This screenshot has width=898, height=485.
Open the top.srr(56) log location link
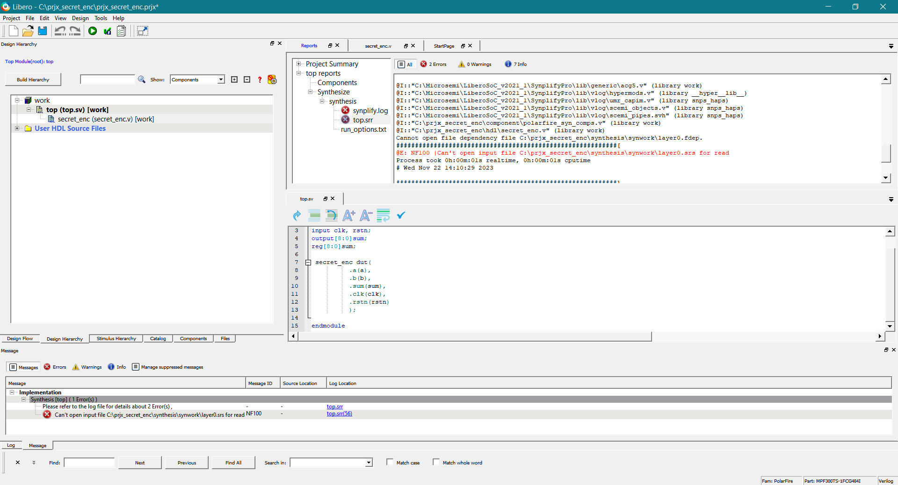click(339, 414)
